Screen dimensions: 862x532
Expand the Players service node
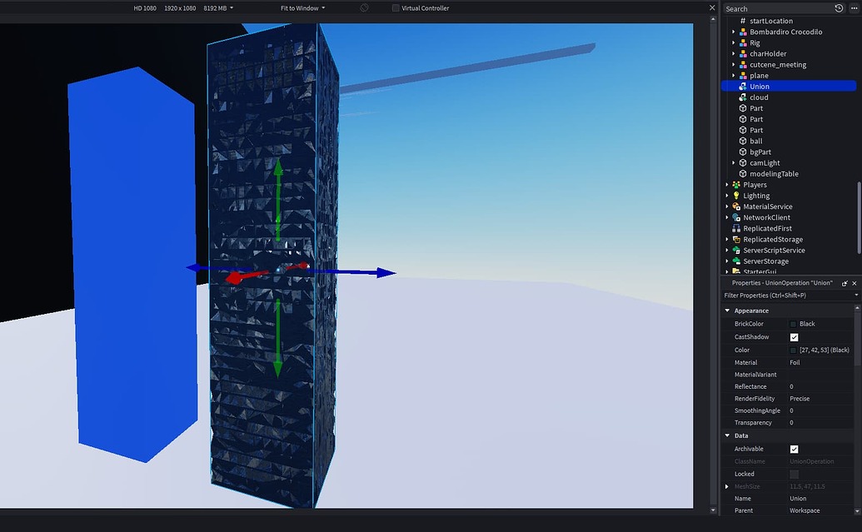(727, 185)
